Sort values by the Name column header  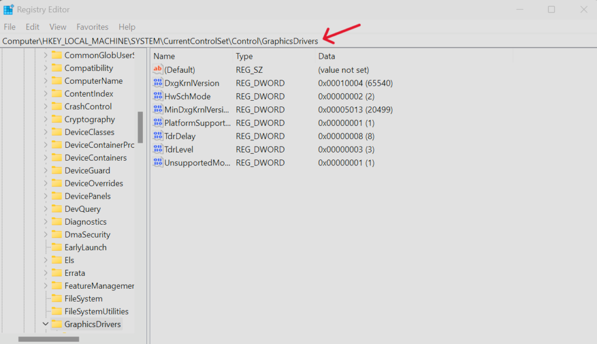[x=191, y=56]
